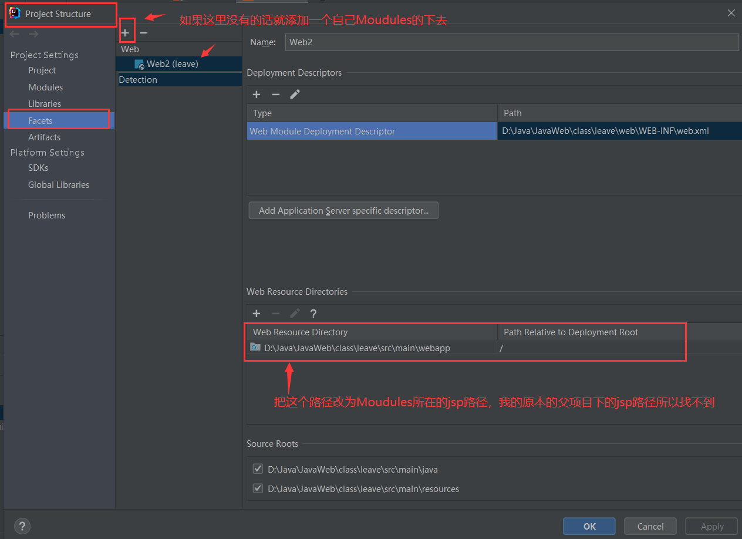Open Web Resource Directories help via question mark icon
This screenshot has width=742, height=539.
tap(313, 313)
